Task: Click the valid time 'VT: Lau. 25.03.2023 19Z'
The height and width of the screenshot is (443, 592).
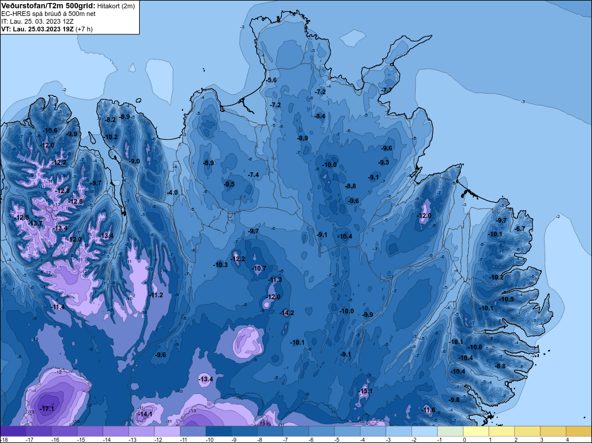Action: coord(37,29)
